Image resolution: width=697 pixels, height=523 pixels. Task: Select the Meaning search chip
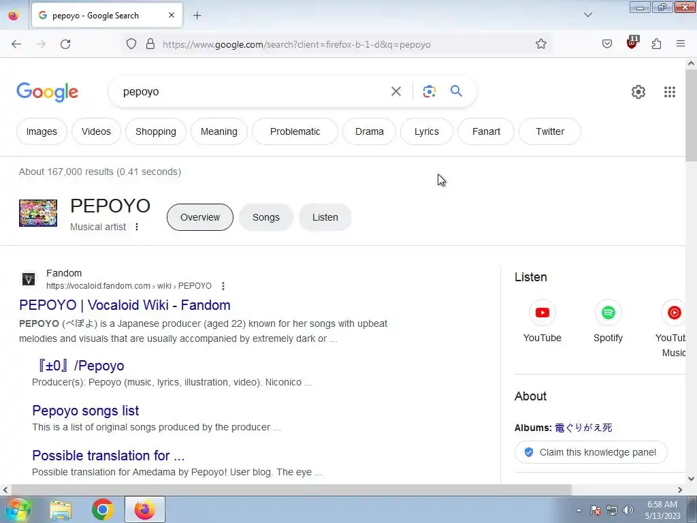(219, 131)
